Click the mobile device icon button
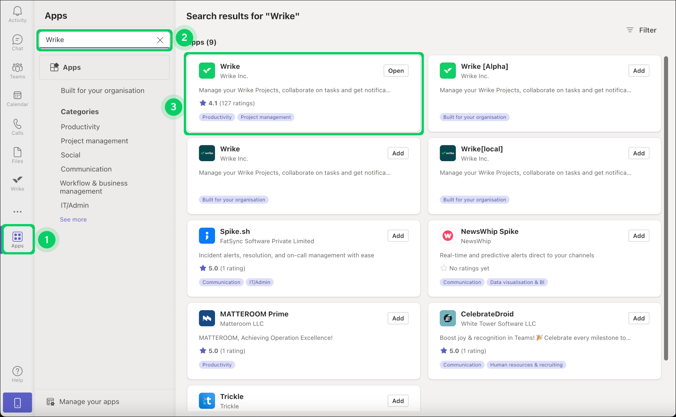 (17, 403)
